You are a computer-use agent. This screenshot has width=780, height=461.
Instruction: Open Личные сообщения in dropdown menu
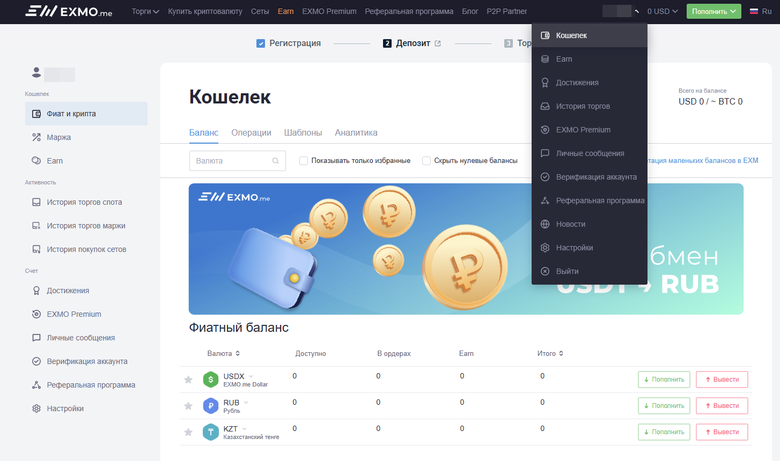590,153
